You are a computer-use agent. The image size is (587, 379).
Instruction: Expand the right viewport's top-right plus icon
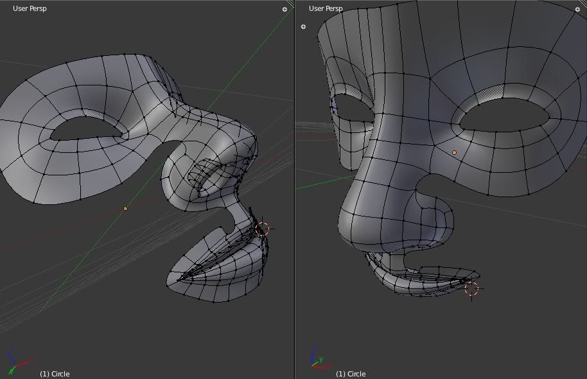tap(577, 10)
